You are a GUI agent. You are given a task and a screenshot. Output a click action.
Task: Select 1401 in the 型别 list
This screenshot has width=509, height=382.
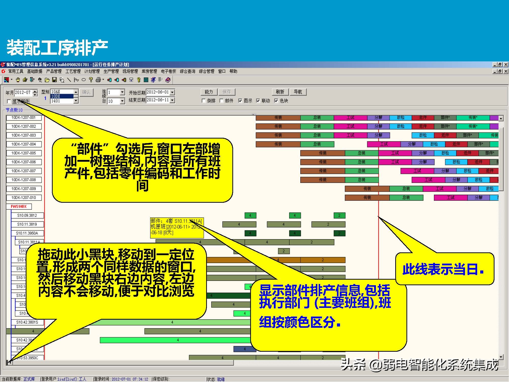pos(62,101)
